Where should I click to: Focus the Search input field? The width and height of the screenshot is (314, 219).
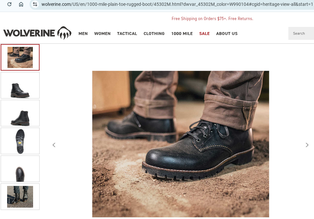(301, 33)
